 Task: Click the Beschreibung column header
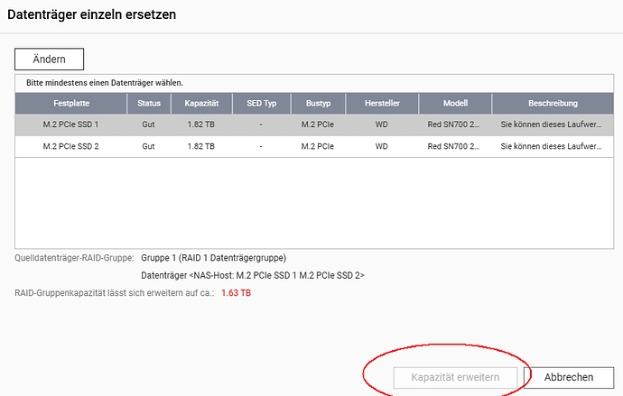tap(551, 103)
